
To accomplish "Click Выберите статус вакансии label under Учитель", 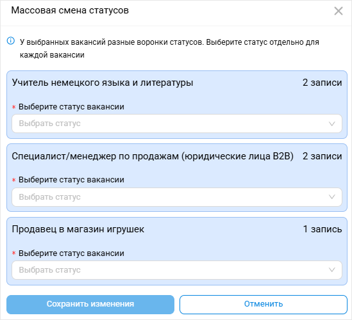I will click(x=71, y=107).
